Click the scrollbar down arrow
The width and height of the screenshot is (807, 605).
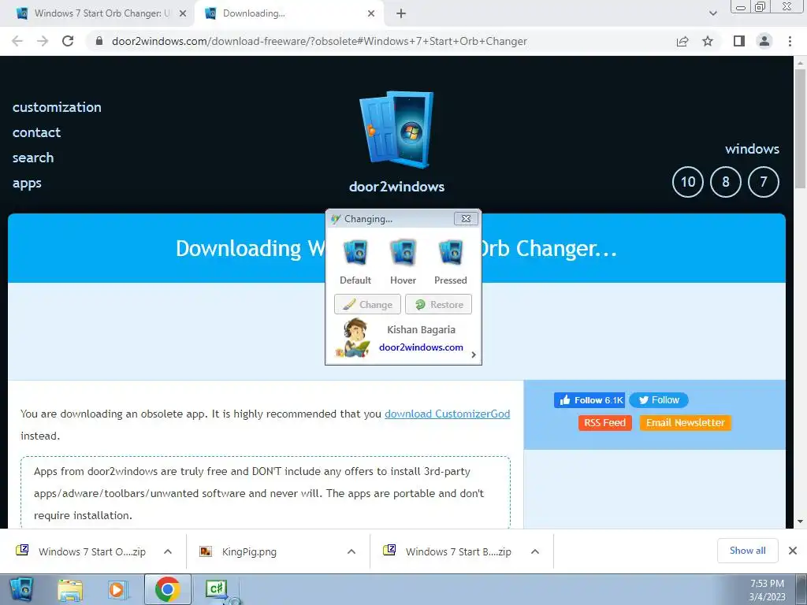click(800, 521)
